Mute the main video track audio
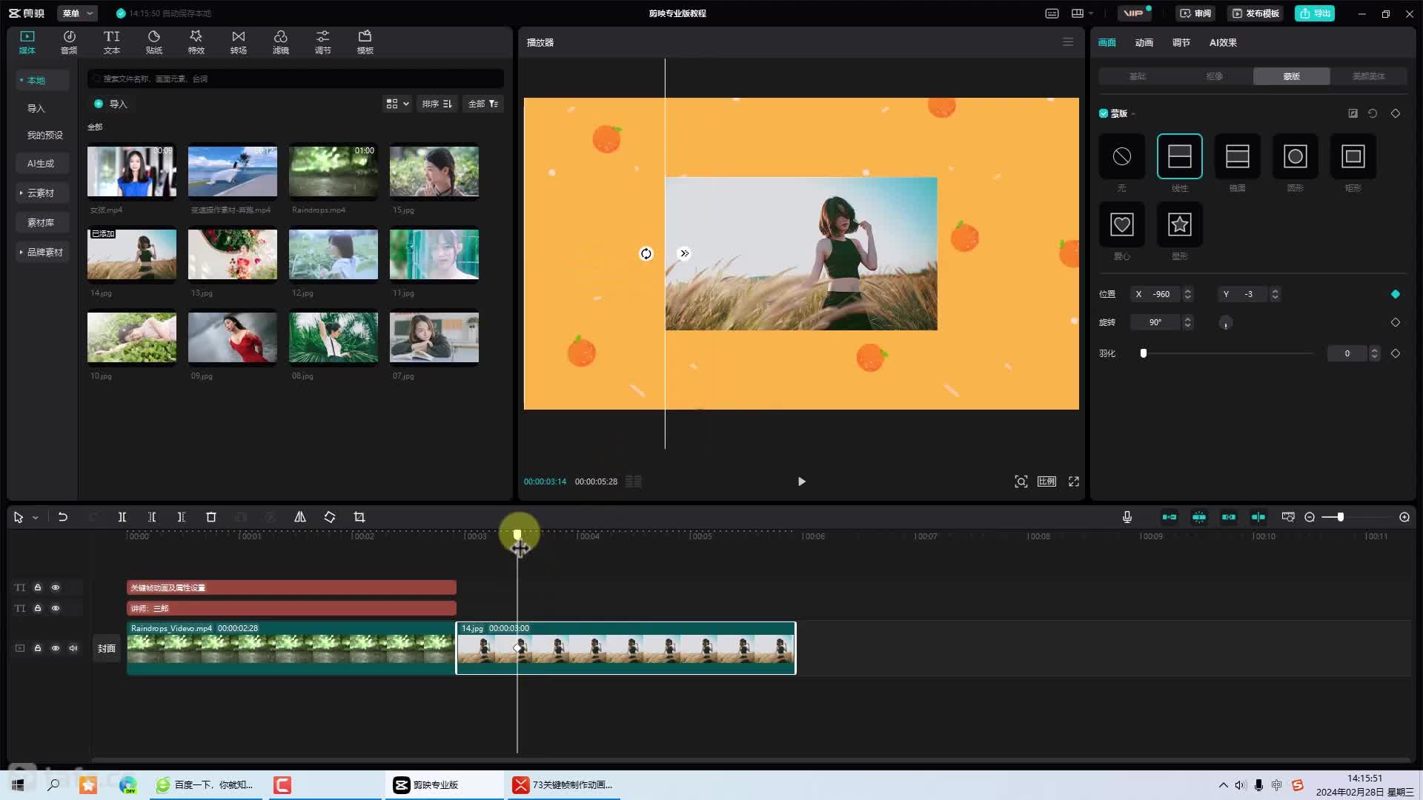 pos(73,648)
